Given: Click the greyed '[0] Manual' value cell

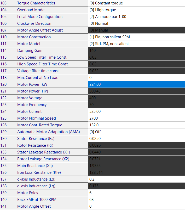Looking at the screenshot, I should (137, 30).
